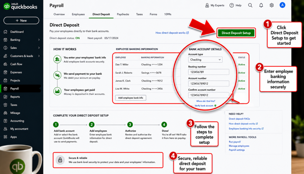This screenshot has height=174, width=304.
Task: Open the search magnifier icon
Action: coord(250,5)
